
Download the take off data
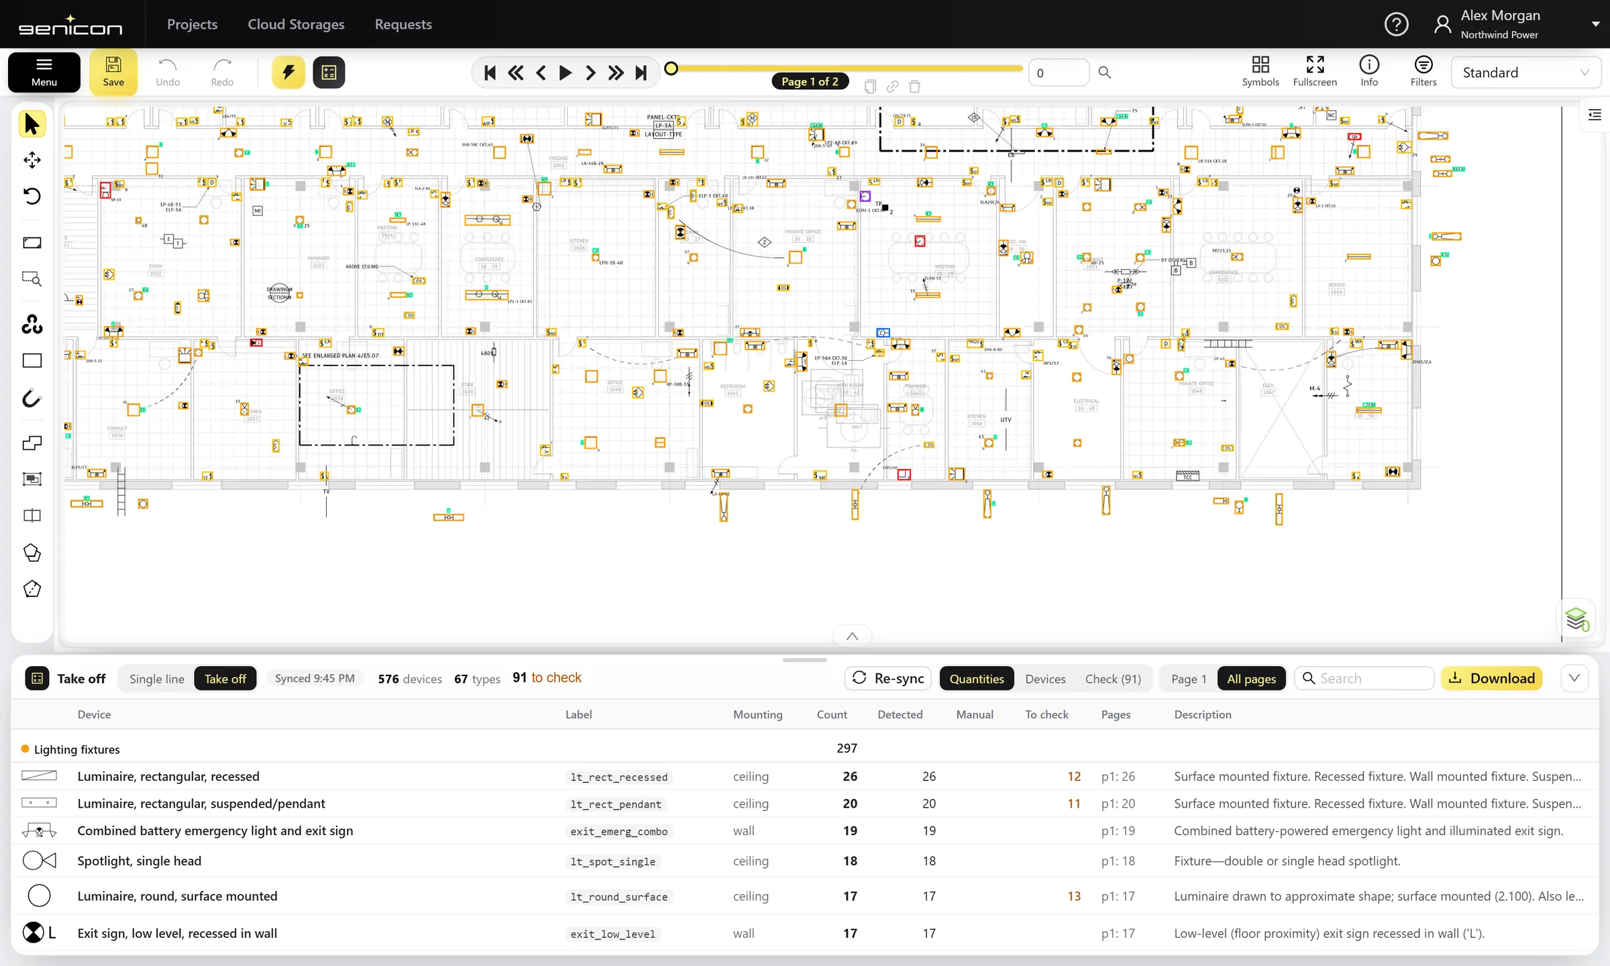(x=1492, y=678)
